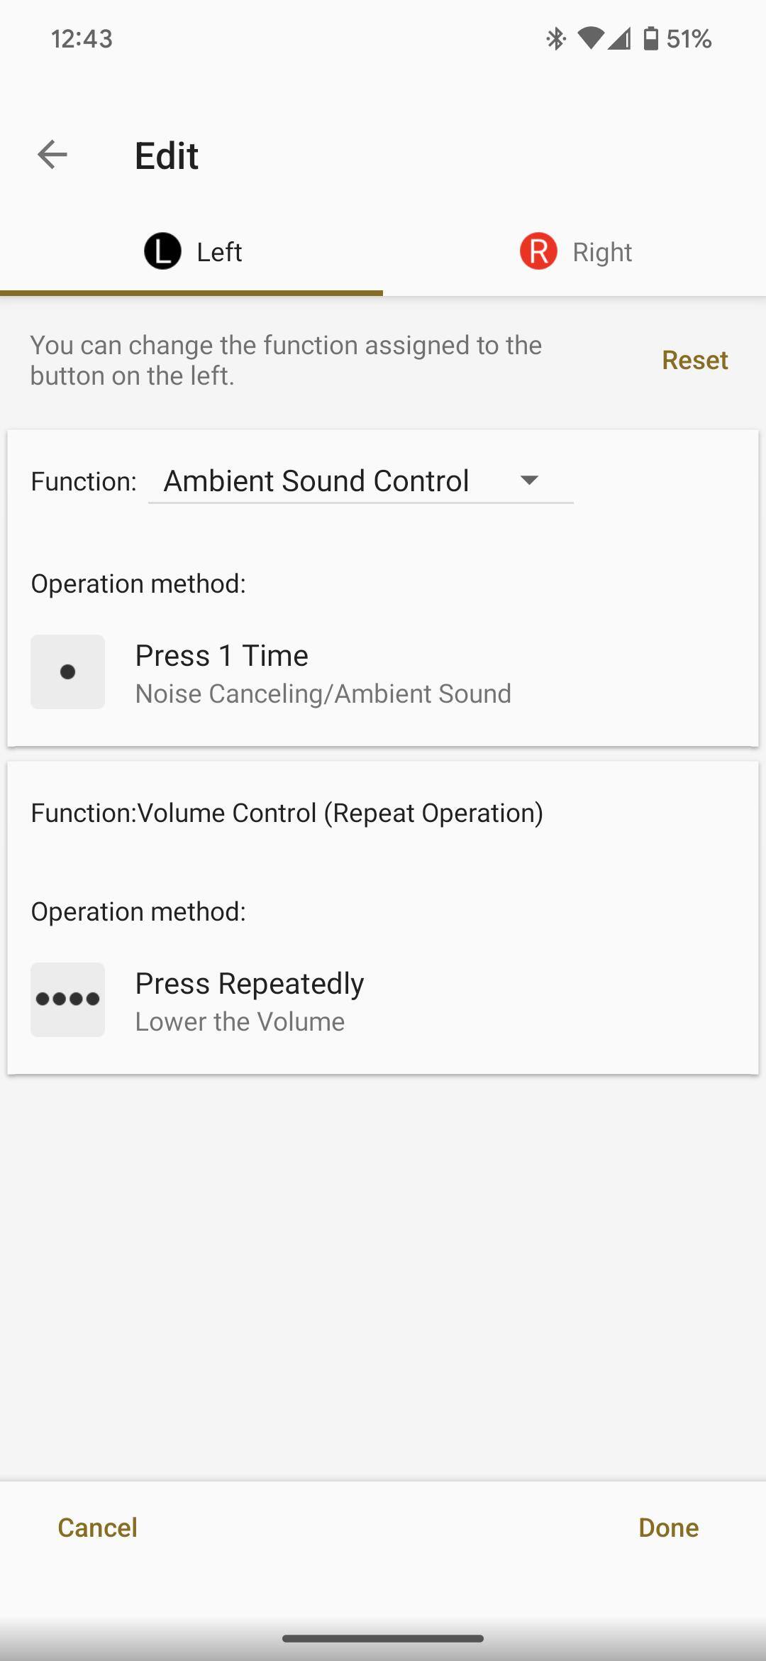Viewport: 766px width, 1661px height.
Task: Tap the Bluetooth status icon
Action: coord(555,38)
